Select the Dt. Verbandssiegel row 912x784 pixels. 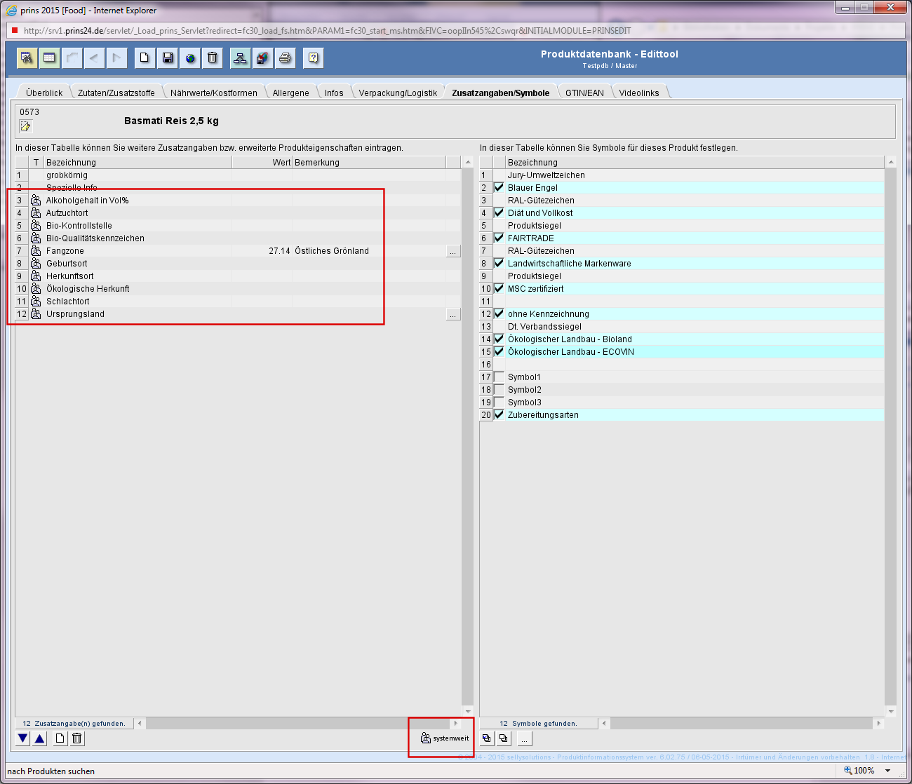(682, 327)
